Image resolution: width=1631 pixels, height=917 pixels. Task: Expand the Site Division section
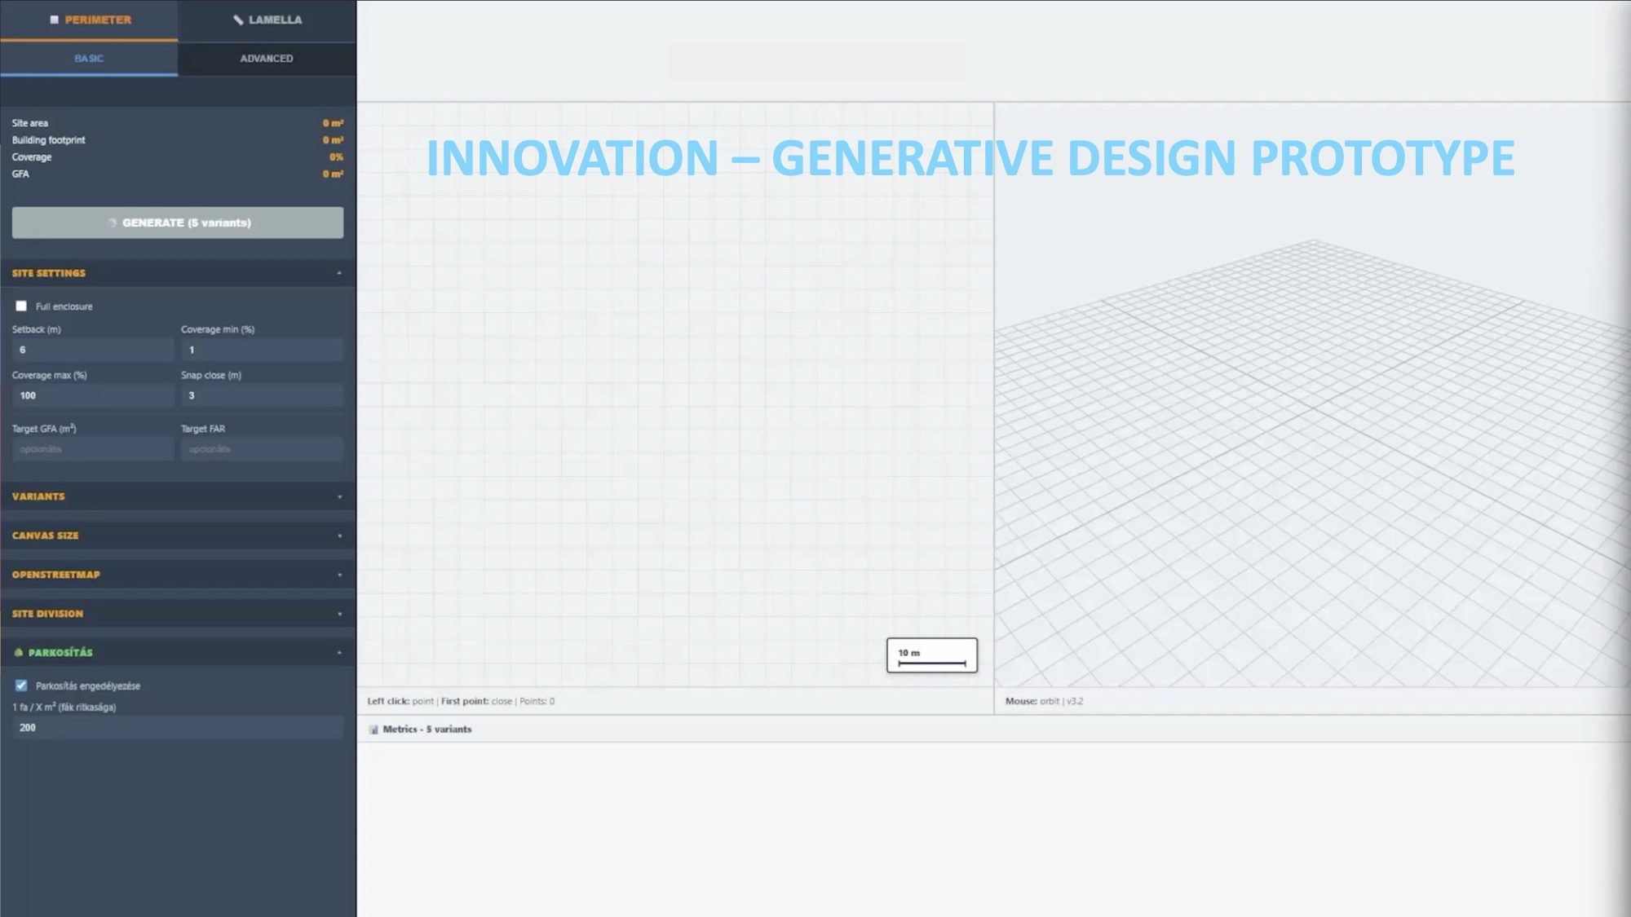click(x=339, y=614)
